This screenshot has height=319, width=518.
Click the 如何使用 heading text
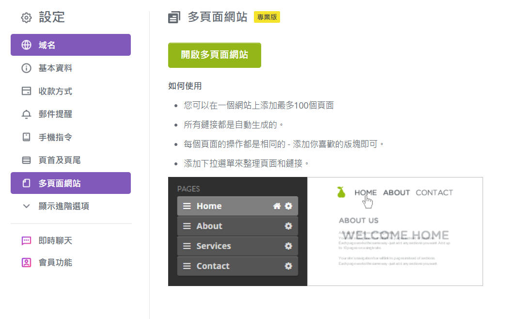click(185, 86)
